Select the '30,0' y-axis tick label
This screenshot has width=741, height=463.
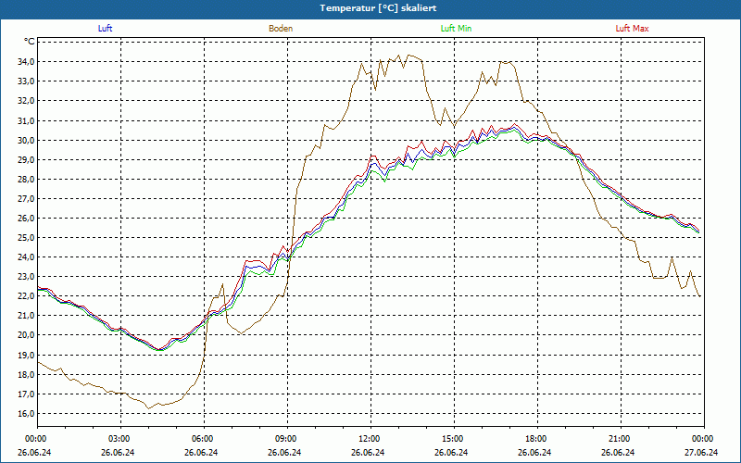(x=26, y=140)
